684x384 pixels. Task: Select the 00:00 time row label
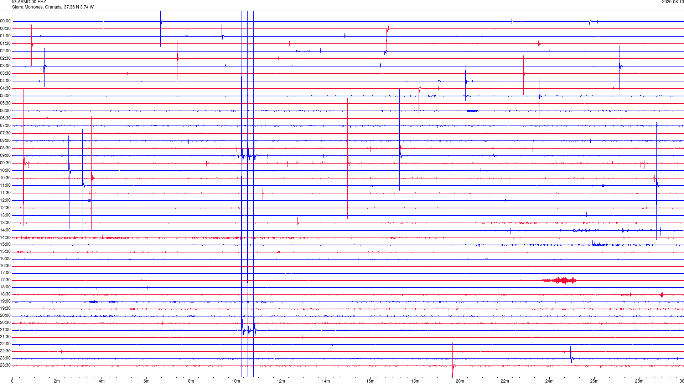pos(5,21)
